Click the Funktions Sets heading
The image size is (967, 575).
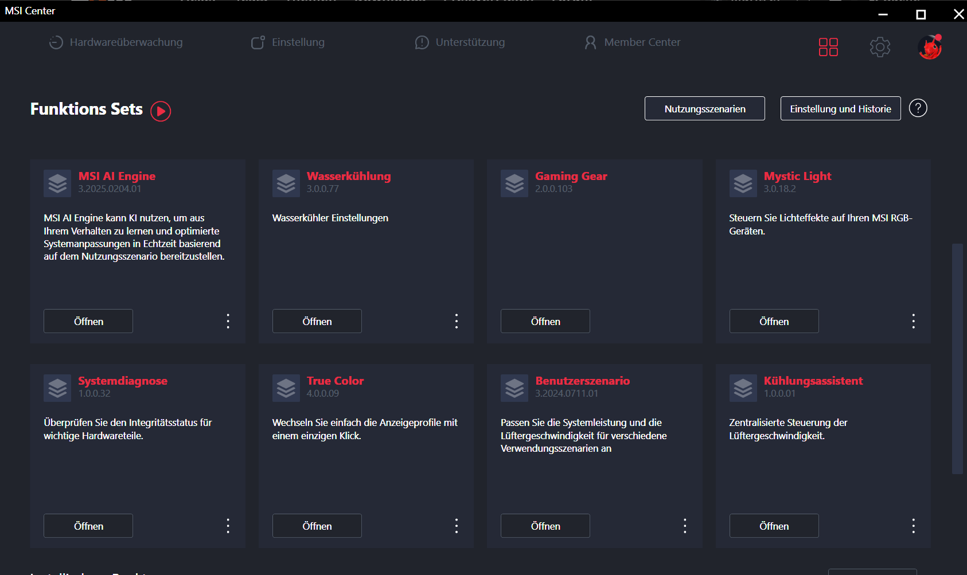(x=87, y=109)
